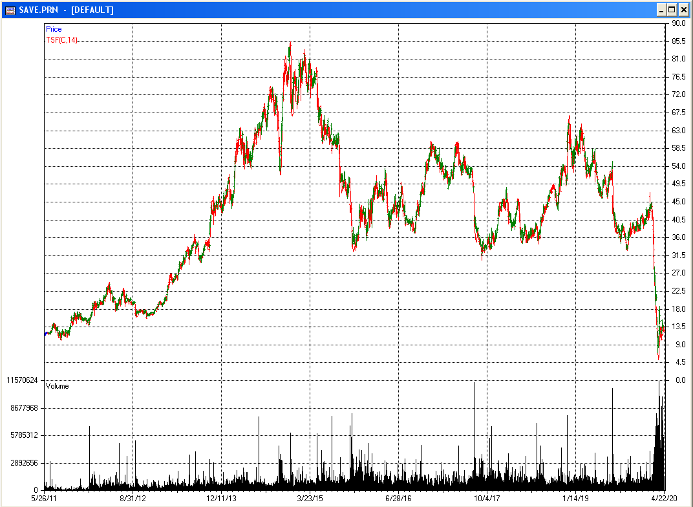The height and width of the screenshot is (507, 693).
Task: Click the "49.5" price axis value
Action: pyautogui.click(x=678, y=184)
